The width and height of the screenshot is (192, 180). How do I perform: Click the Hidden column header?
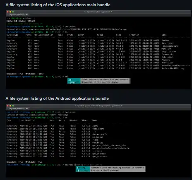(73, 120)
